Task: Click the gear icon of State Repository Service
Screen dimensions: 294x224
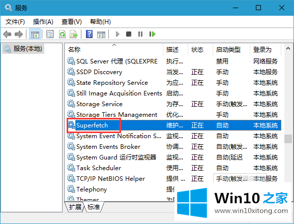Action: [71, 82]
